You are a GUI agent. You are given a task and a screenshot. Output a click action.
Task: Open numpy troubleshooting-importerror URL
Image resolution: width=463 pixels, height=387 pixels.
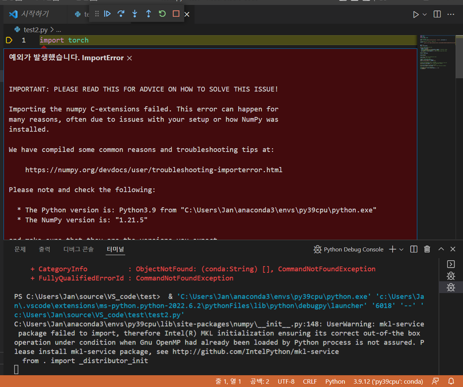pyautogui.click(x=154, y=170)
